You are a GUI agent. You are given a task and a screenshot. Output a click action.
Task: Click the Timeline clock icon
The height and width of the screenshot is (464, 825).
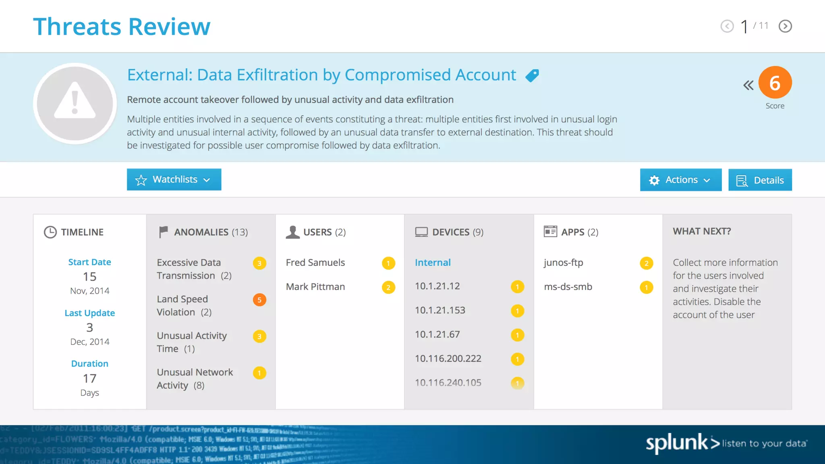[50, 232]
